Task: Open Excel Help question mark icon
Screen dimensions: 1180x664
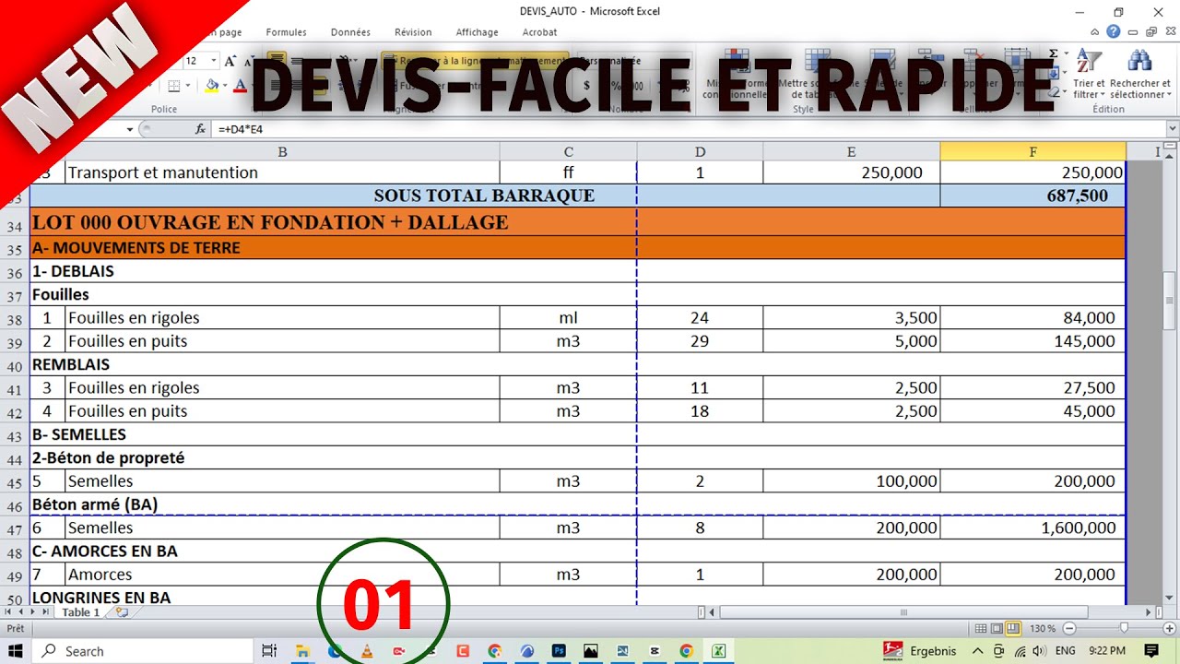Action: click(x=1114, y=32)
